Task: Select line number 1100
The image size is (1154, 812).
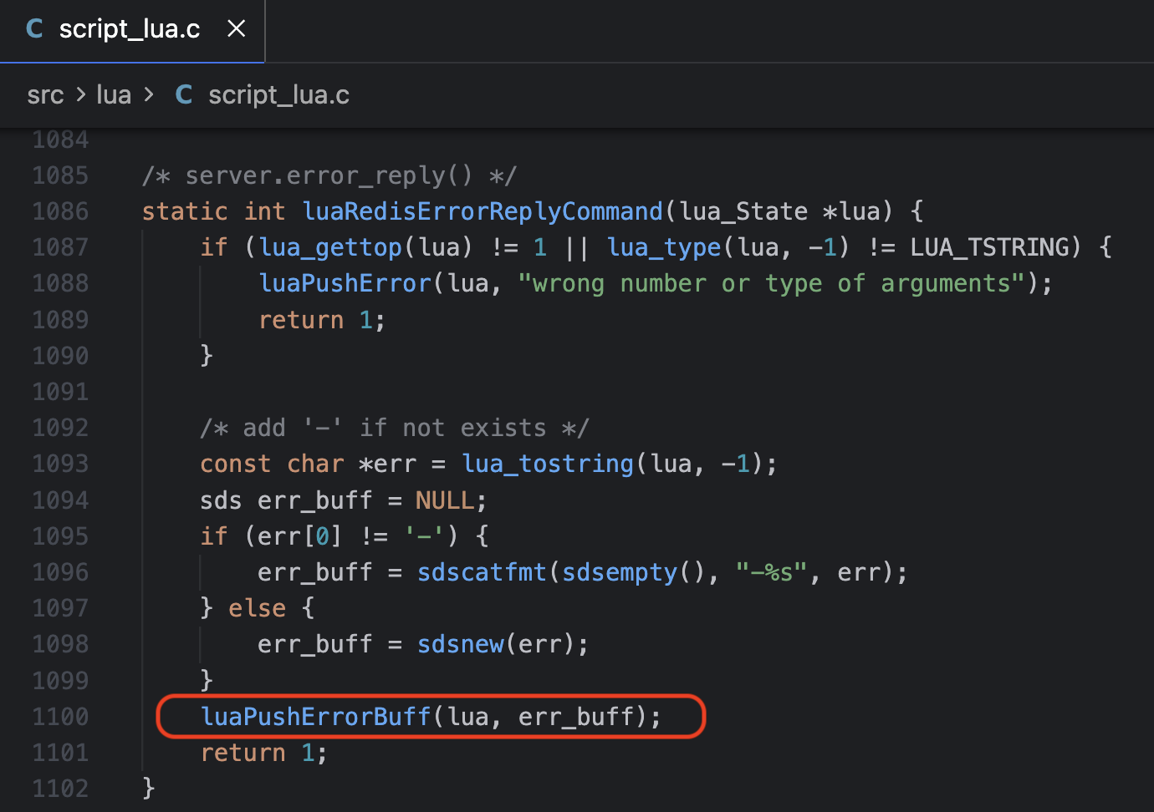Action: 60,716
